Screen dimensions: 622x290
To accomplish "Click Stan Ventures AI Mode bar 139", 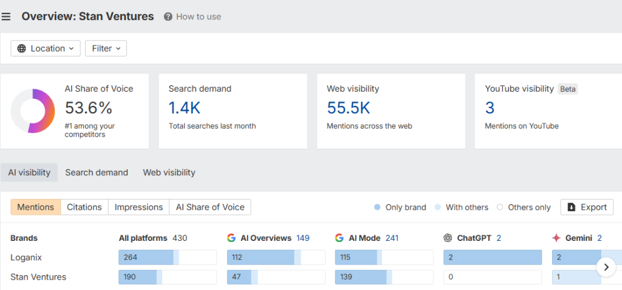I will coord(384,277).
